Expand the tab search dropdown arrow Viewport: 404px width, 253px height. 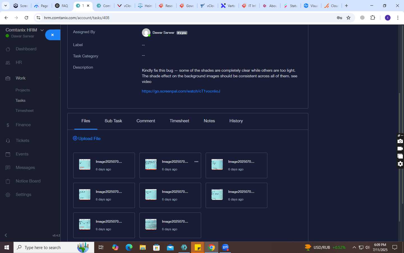6,6
